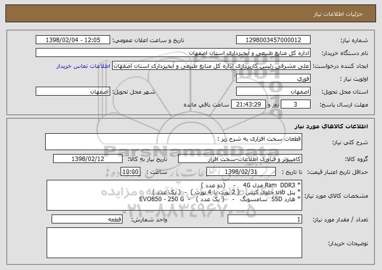The height and width of the screenshot is (270, 382).
Task: Click the استان محل تحویل field اصفهان
Action: pos(273,92)
